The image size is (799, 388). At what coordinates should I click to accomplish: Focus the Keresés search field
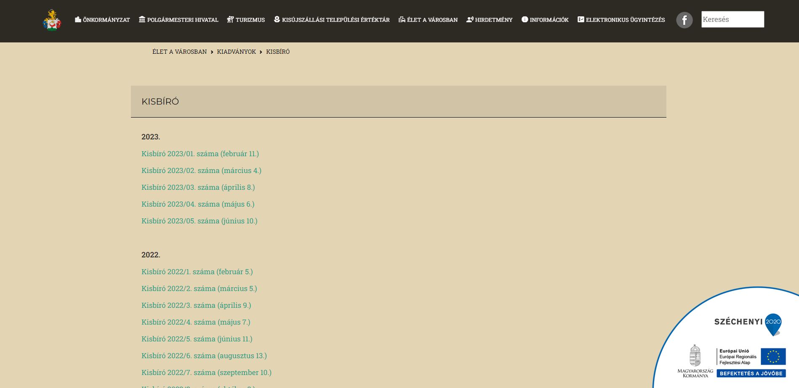tap(732, 19)
